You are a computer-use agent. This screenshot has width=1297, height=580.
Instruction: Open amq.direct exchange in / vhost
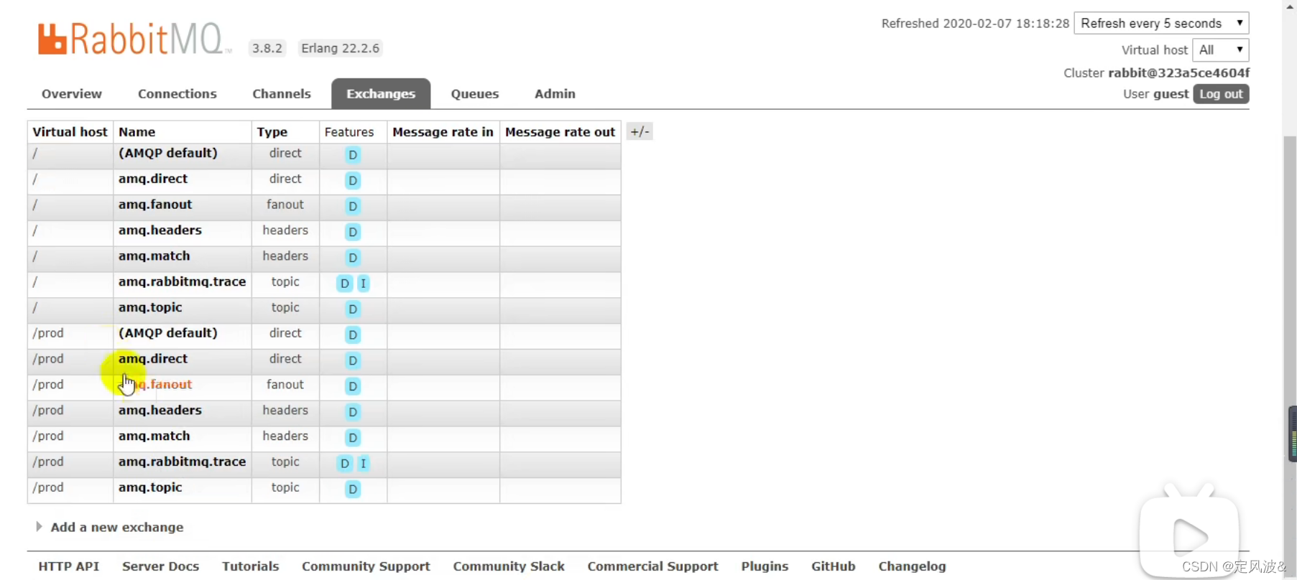153,179
